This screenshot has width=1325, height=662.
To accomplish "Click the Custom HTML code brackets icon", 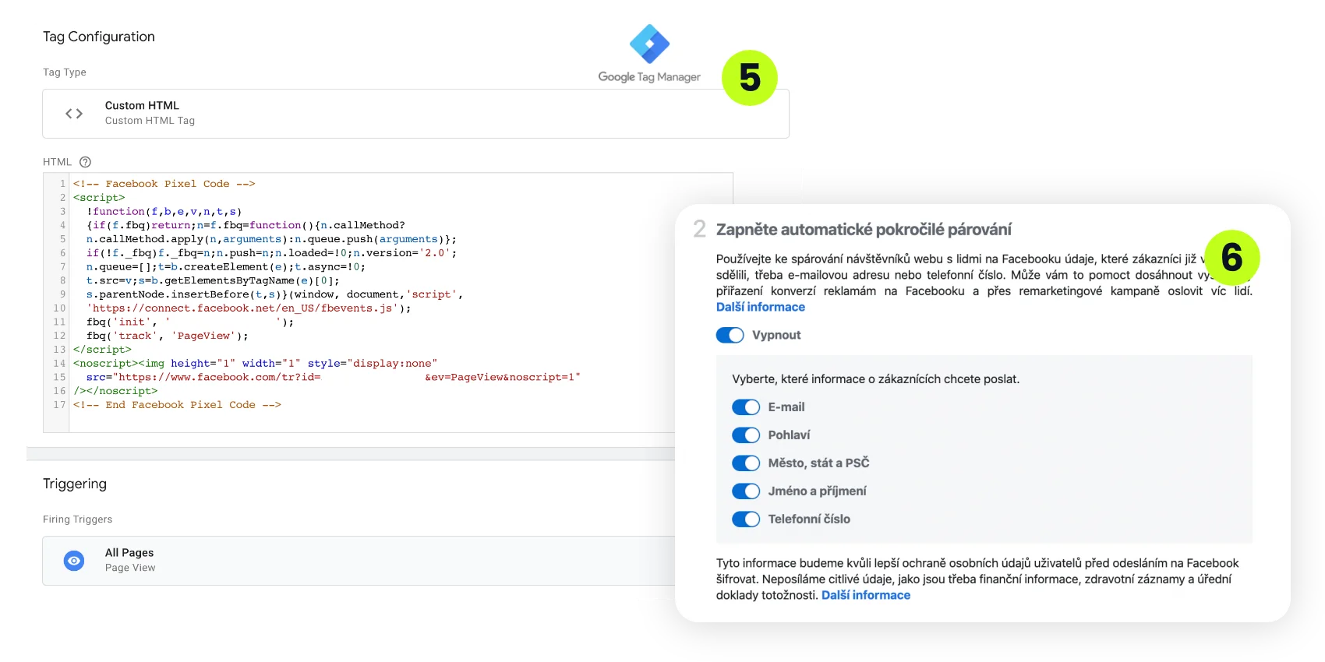I will [x=74, y=114].
